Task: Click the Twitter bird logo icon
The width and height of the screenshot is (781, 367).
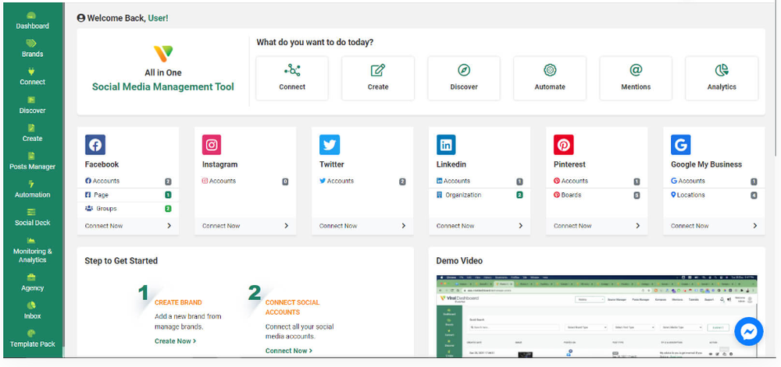Action: pos(330,145)
